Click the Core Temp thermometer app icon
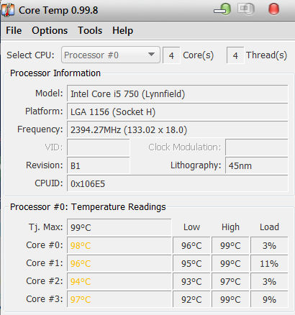 tap(8, 10)
